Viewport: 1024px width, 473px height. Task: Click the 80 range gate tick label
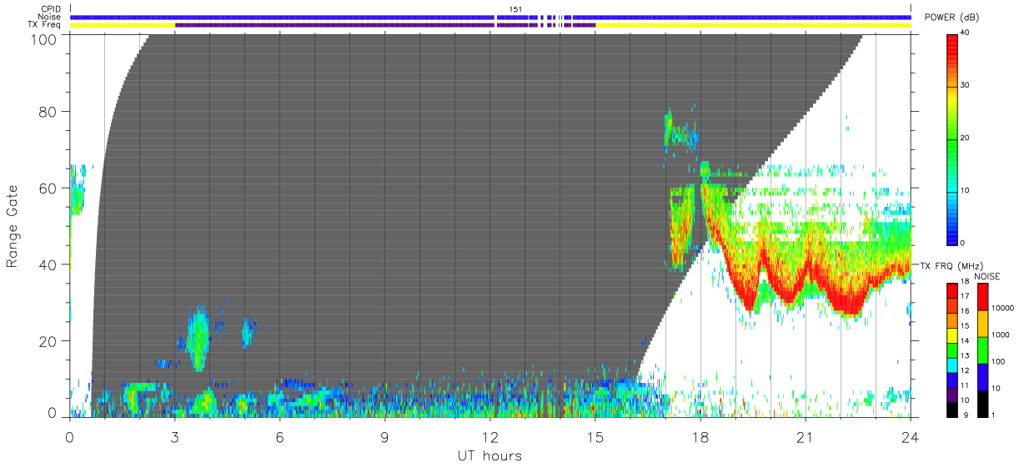[48, 112]
